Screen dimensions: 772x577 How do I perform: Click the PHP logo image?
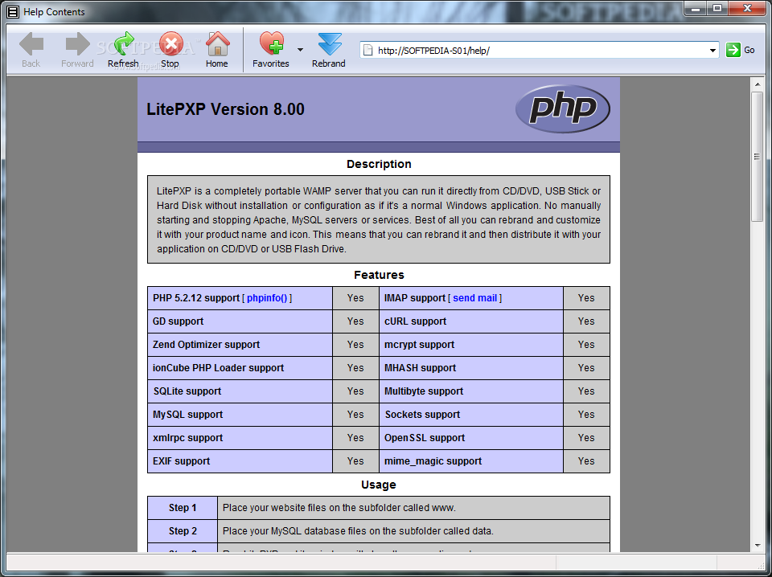563,108
